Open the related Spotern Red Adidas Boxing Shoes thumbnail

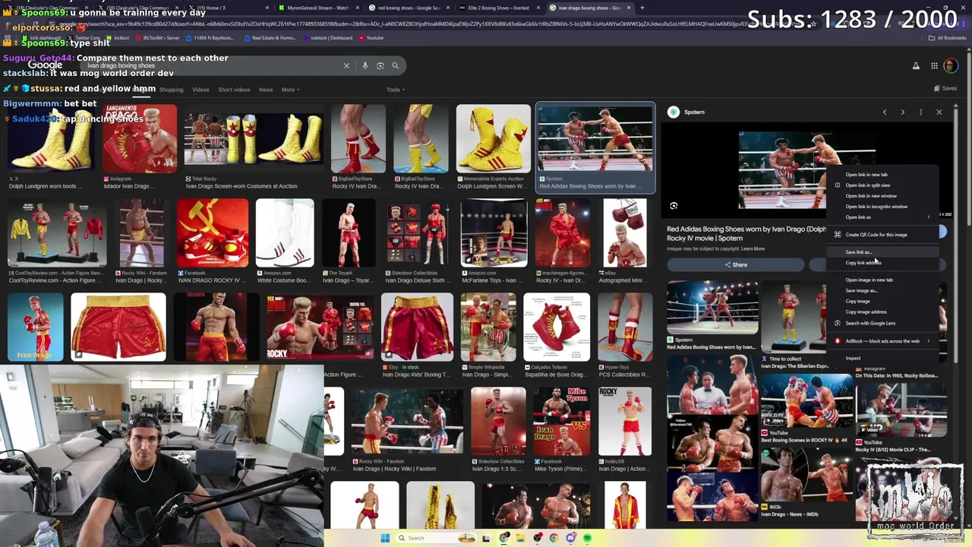point(712,316)
